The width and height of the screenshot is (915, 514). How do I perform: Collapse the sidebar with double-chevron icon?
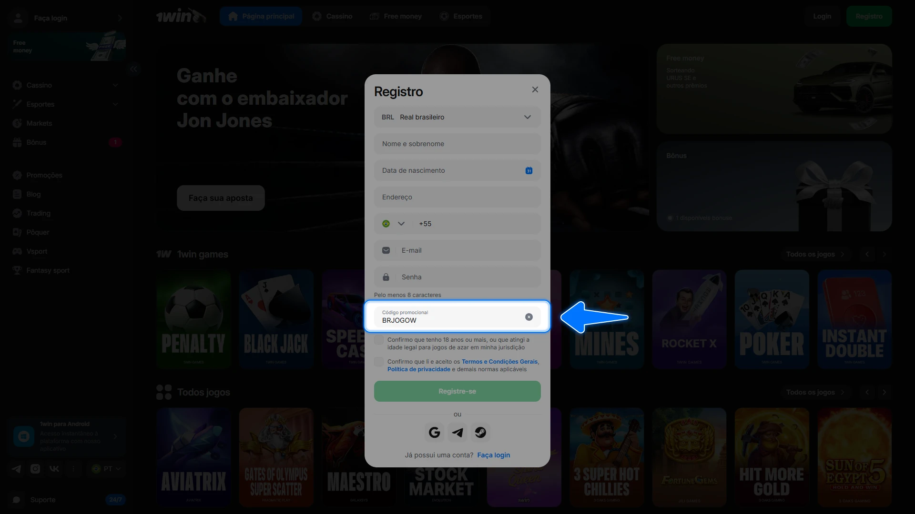(x=133, y=69)
